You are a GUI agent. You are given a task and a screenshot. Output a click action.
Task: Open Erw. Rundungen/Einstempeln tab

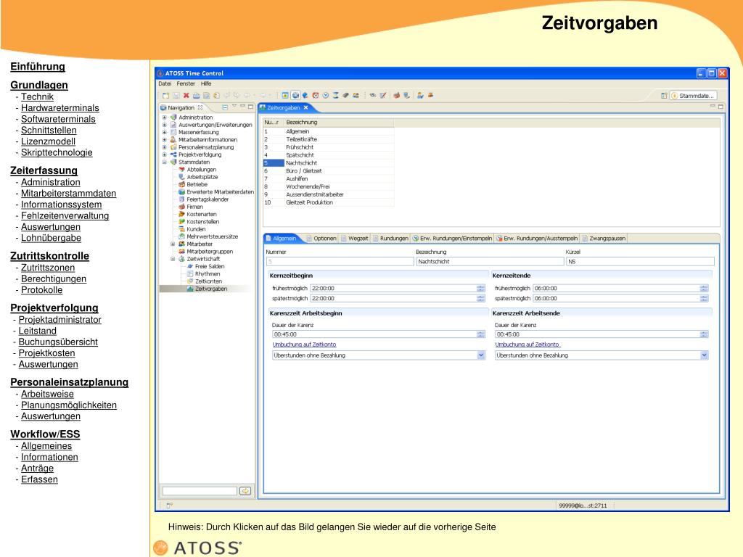pyautogui.click(x=452, y=238)
